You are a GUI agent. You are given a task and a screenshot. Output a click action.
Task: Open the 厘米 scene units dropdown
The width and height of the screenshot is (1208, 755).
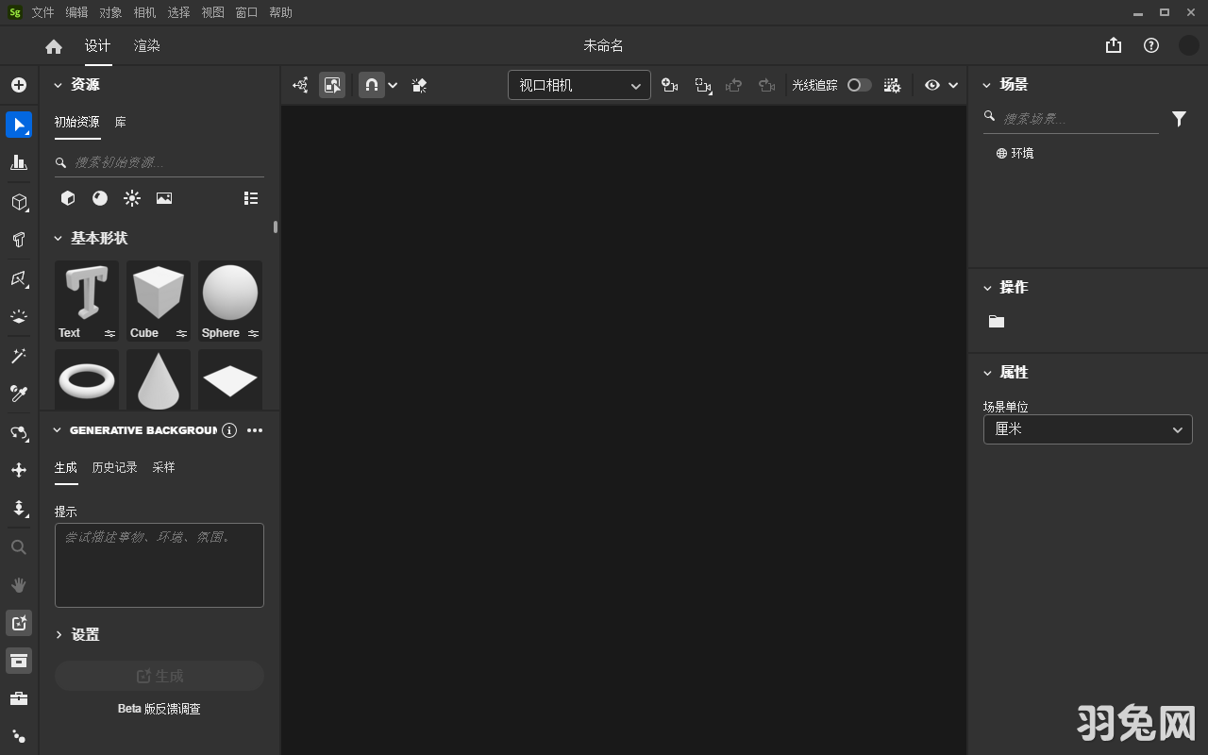coord(1087,429)
